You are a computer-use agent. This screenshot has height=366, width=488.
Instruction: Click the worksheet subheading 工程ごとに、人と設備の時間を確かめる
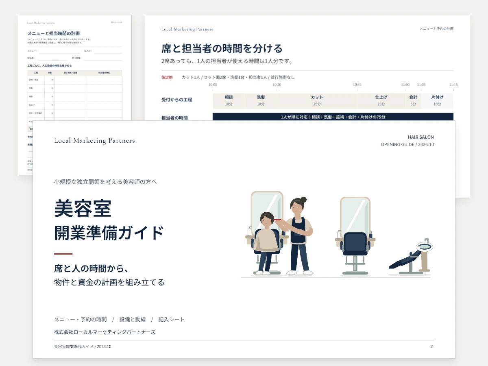pos(50,65)
